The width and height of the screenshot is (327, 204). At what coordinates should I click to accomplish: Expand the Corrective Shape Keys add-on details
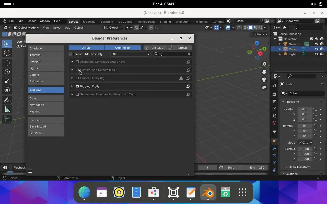pos(72,62)
